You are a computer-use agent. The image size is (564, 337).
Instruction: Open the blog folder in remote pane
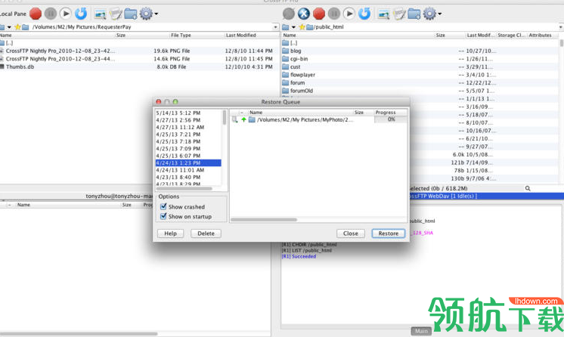pyautogui.click(x=296, y=51)
